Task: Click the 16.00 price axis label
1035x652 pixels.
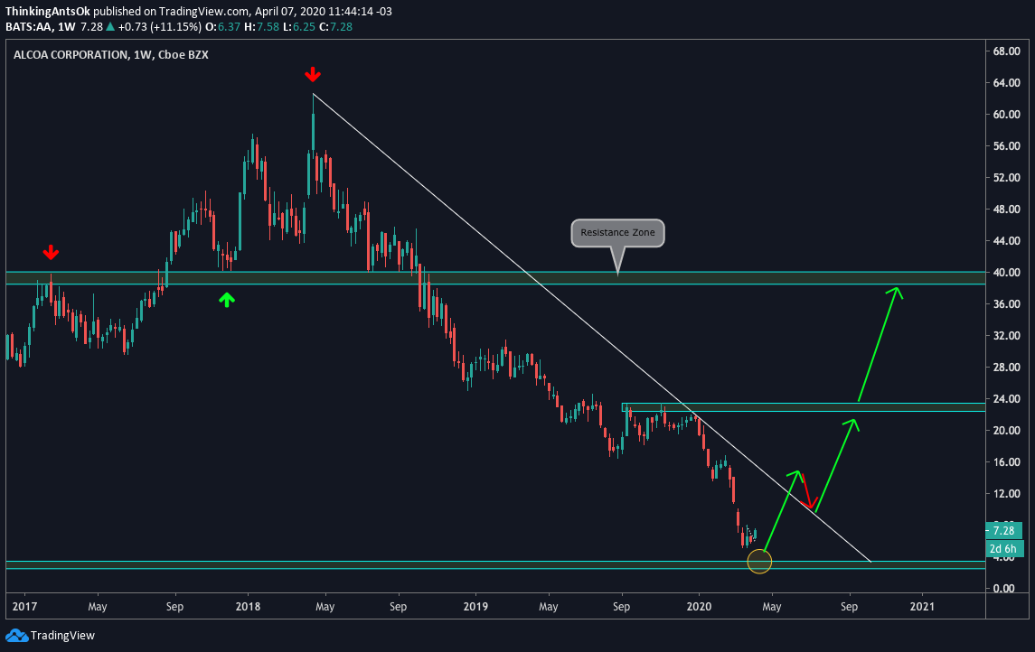Action: click(x=1007, y=462)
